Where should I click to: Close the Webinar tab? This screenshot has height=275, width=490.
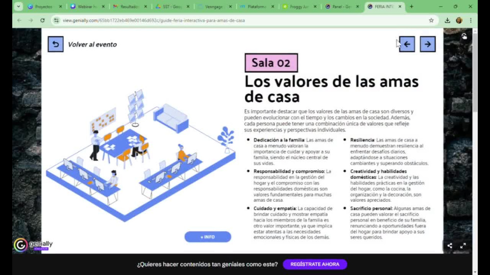103,6
